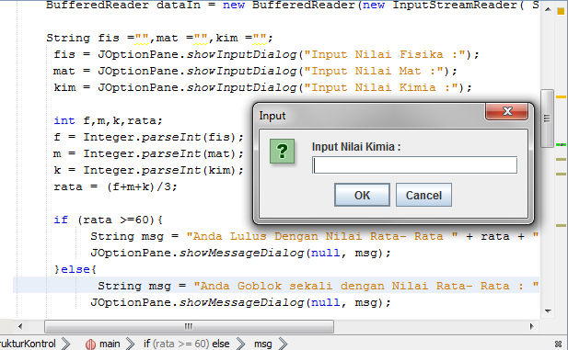Click the small icon at bottom right corner
This screenshot has height=350, width=568.
pyautogui.click(x=558, y=344)
